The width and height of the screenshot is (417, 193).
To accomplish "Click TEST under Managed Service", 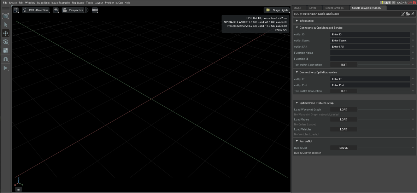I will 343,65.
